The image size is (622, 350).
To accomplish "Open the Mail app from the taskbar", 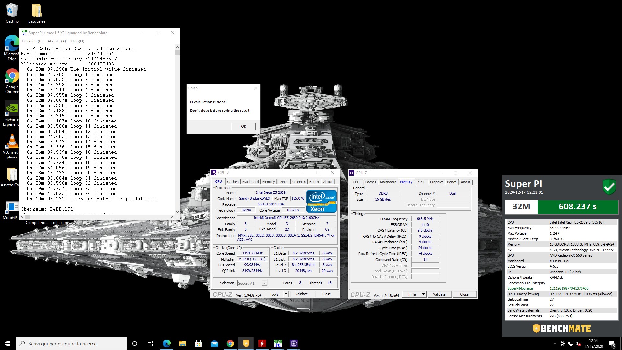I will click(x=214, y=344).
